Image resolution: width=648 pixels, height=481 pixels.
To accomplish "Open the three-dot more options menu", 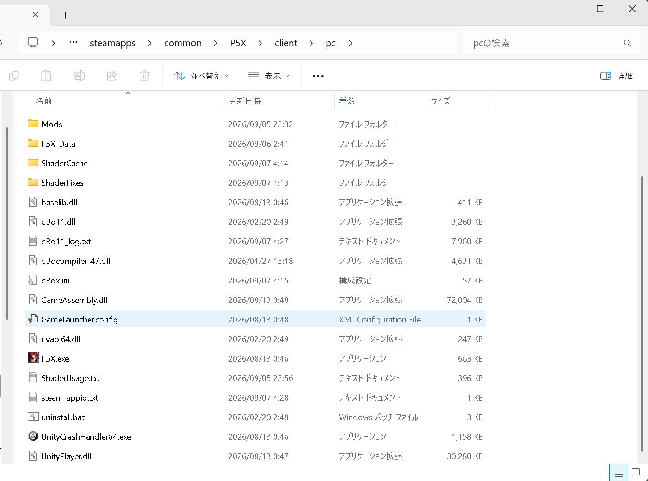I will click(318, 76).
